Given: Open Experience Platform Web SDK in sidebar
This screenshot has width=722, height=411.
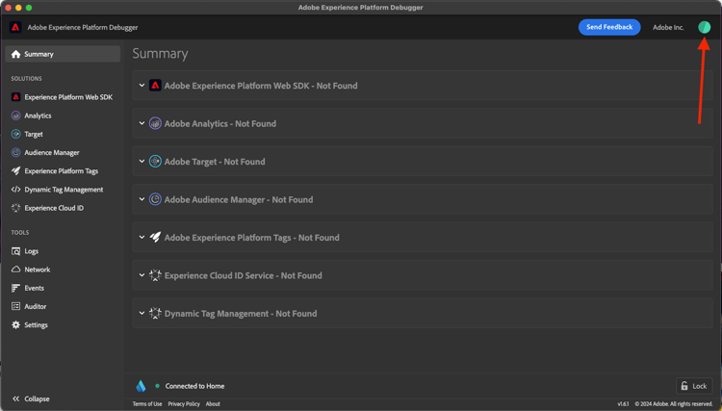Looking at the screenshot, I should pos(63,97).
